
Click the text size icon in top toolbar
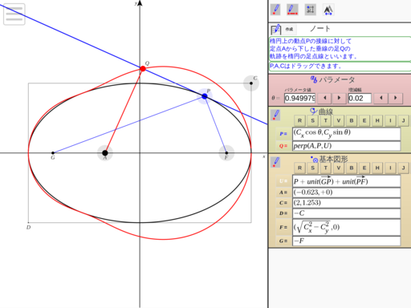[x=328, y=10]
